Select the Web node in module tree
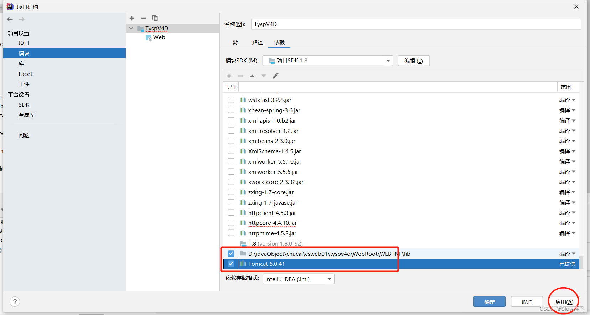Image resolution: width=590 pixels, height=315 pixels. point(159,37)
